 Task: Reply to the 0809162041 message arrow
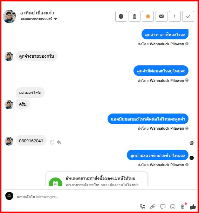(x=59, y=142)
